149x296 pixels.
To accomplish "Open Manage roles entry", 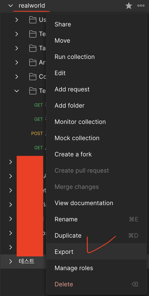I will pos(96,268).
